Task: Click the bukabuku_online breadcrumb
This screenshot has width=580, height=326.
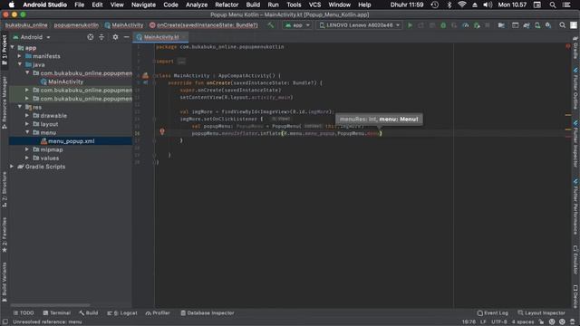Action: [26, 25]
